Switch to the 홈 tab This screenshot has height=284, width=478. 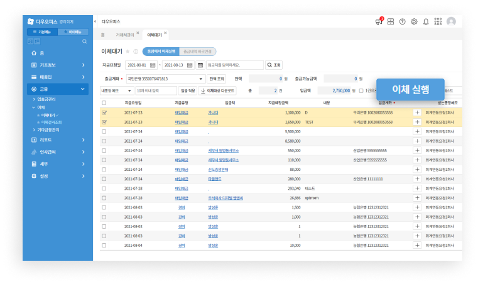click(103, 35)
